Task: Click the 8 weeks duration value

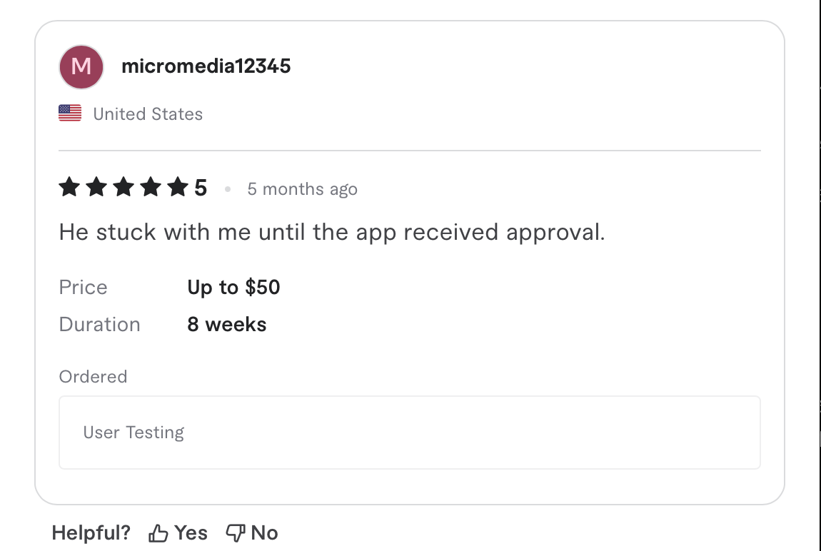Action: [x=226, y=324]
